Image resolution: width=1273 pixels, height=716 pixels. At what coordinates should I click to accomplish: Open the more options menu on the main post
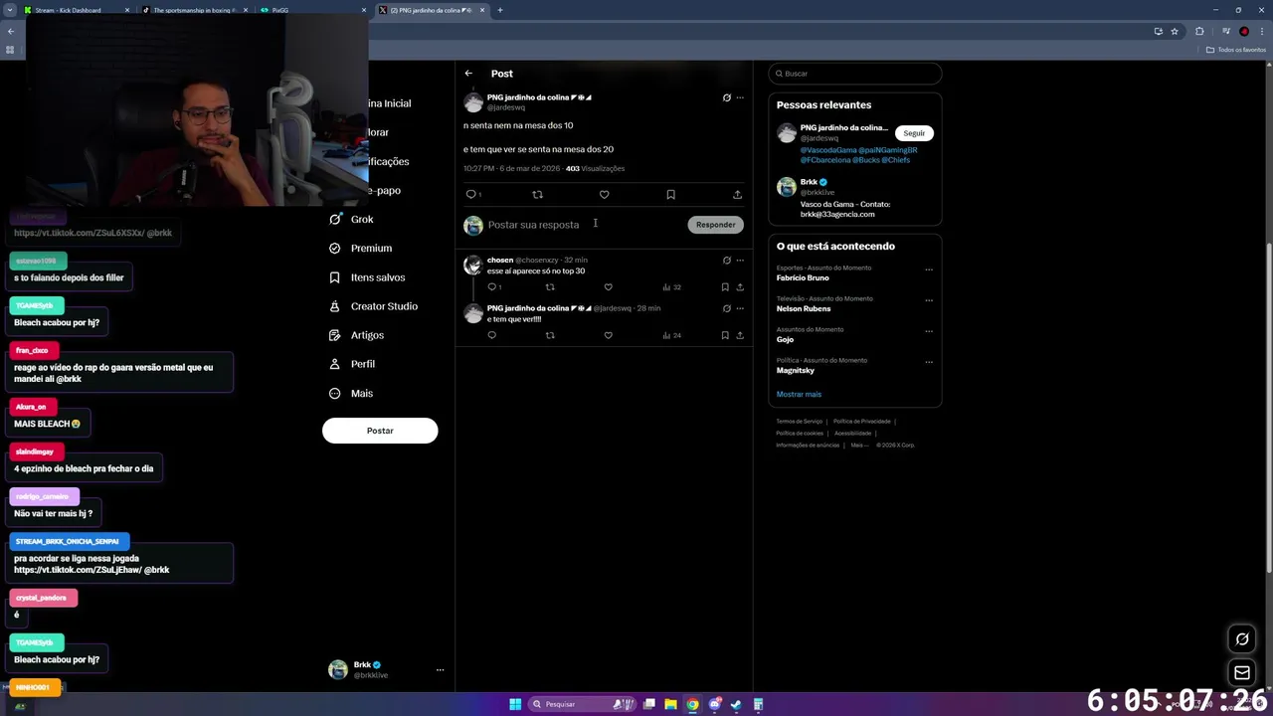[x=740, y=97]
